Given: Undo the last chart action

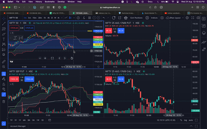Looking at the screenshot, I should click(x=104, y=18).
